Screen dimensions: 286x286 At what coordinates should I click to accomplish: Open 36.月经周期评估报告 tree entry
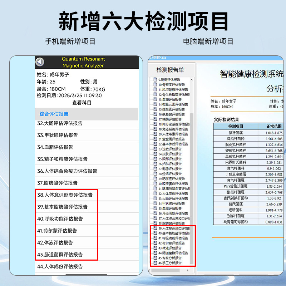point(173,213)
